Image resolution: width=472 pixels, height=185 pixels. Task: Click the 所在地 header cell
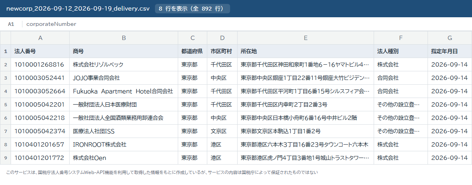coord(306,51)
